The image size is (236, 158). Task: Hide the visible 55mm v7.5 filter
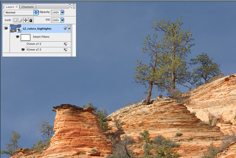pos(23,50)
